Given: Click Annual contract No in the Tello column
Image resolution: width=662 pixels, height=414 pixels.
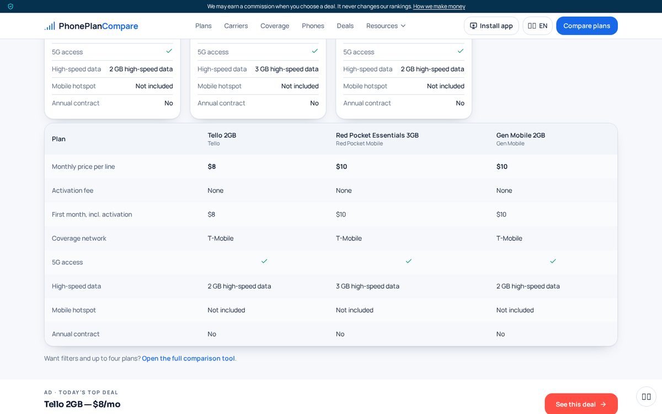Looking at the screenshot, I should (x=212, y=334).
